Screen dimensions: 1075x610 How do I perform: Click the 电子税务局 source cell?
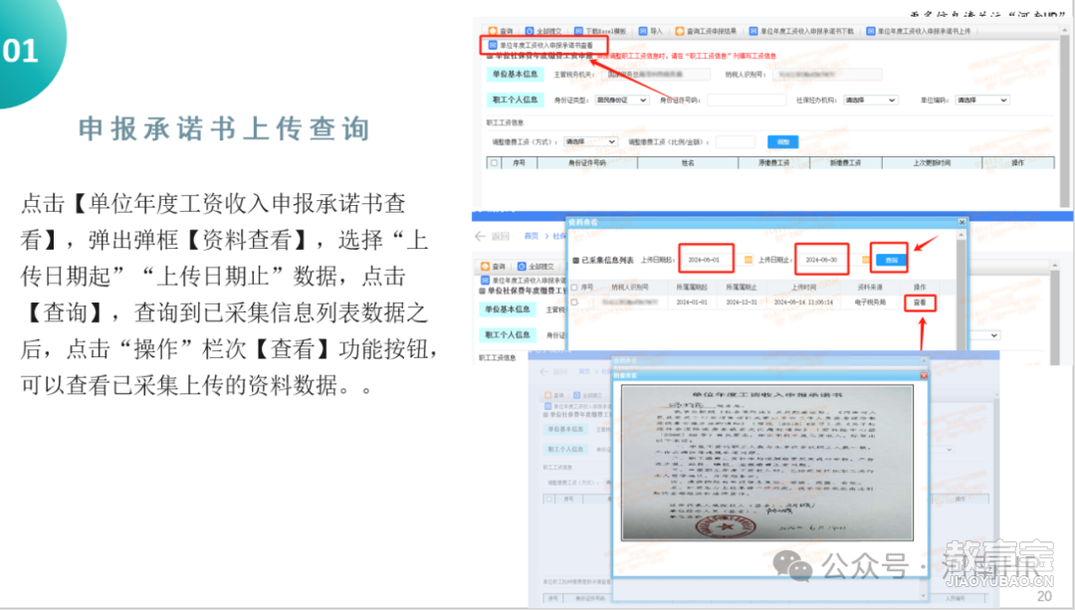pyautogui.click(x=871, y=303)
